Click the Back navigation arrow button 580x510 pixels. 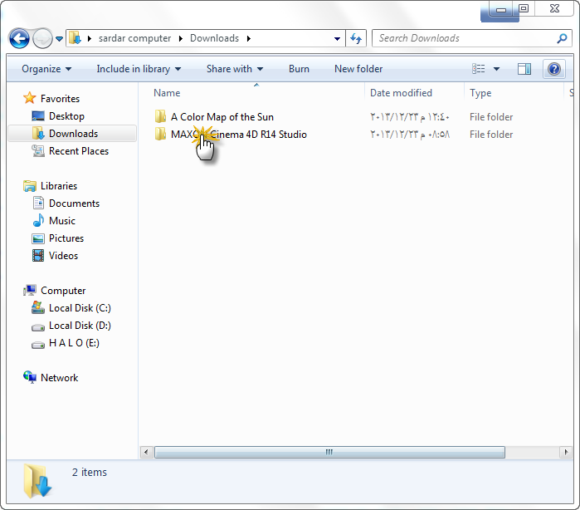tap(20, 38)
